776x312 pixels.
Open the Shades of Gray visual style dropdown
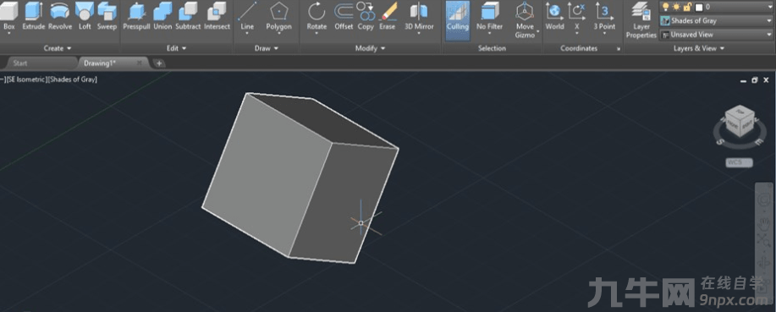pyautogui.click(x=716, y=21)
